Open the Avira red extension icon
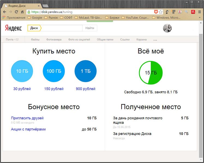 point(193,12)
